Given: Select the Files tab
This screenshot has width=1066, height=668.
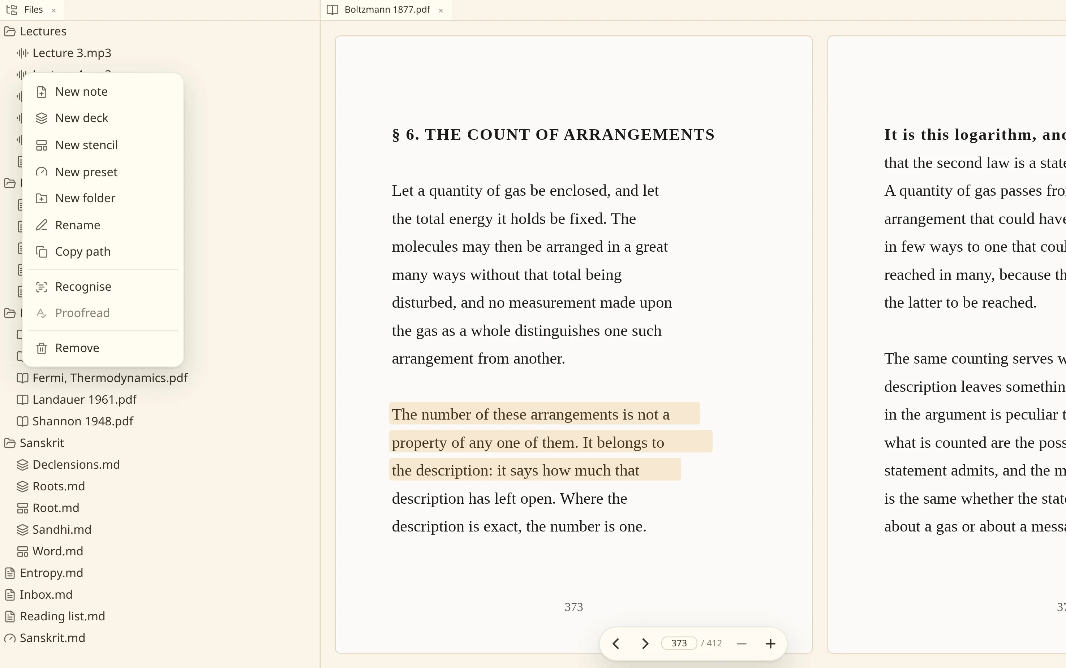Looking at the screenshot, I should 32,10.
